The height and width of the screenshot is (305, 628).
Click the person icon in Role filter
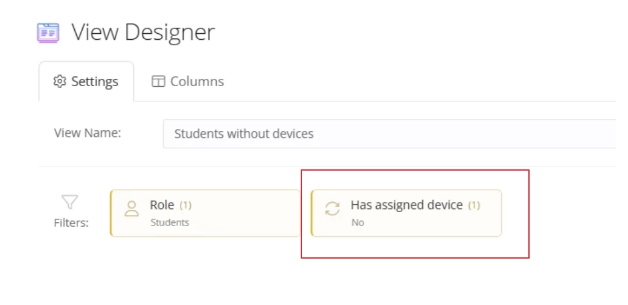click(x=132, y=209)
